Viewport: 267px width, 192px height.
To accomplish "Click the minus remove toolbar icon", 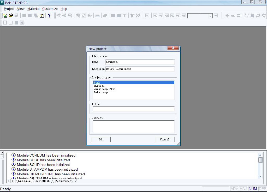I will click(x=233, y=16).
